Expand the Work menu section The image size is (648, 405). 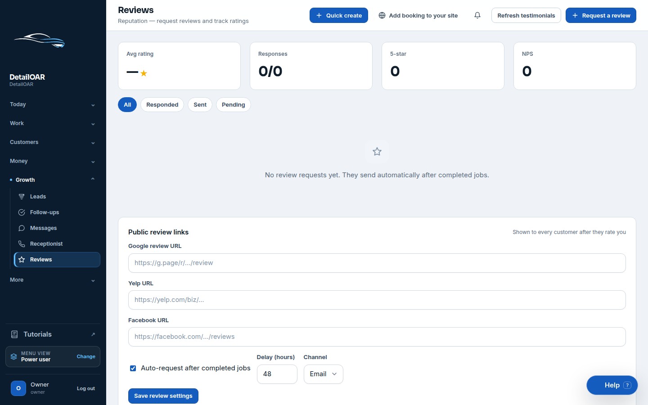pyautogui.click(x=53, y=123)
